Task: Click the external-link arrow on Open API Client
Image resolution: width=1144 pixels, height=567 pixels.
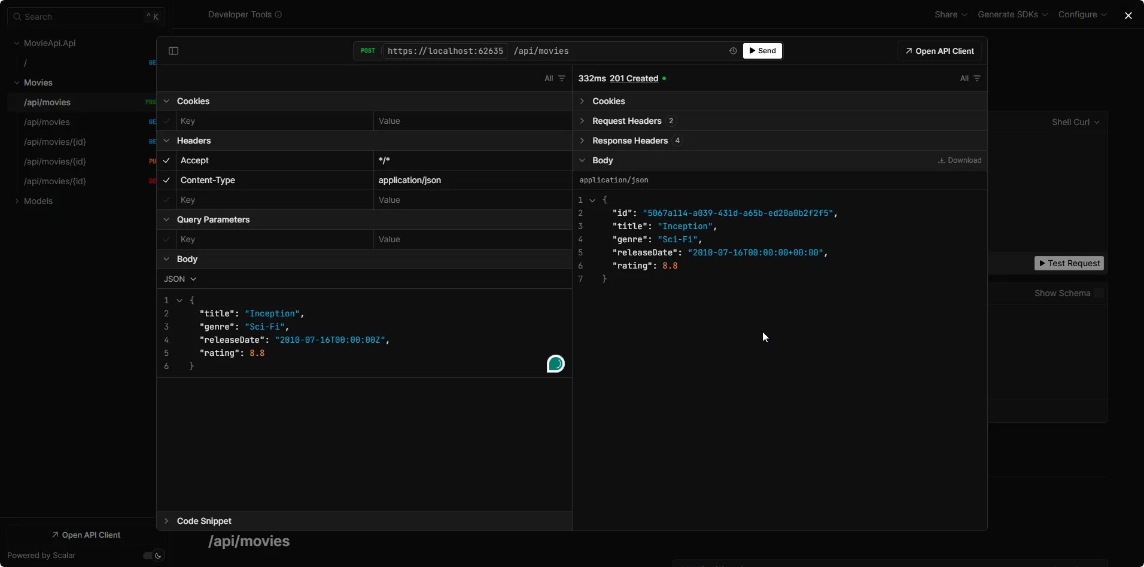Action: point(908,51)
